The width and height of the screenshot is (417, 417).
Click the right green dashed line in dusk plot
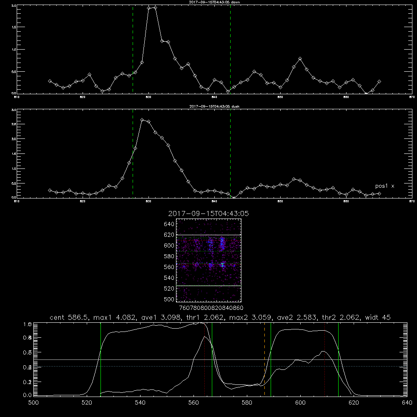click(x=230, y=153)
